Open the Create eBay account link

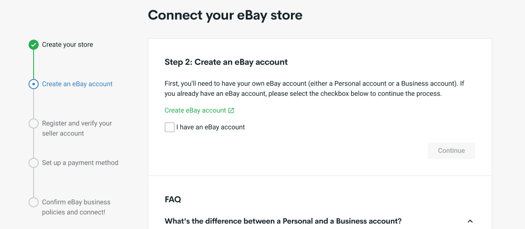click(195, 110)
